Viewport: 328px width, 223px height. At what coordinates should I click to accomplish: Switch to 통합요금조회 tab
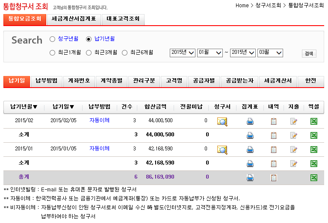[x=25, y=19]
